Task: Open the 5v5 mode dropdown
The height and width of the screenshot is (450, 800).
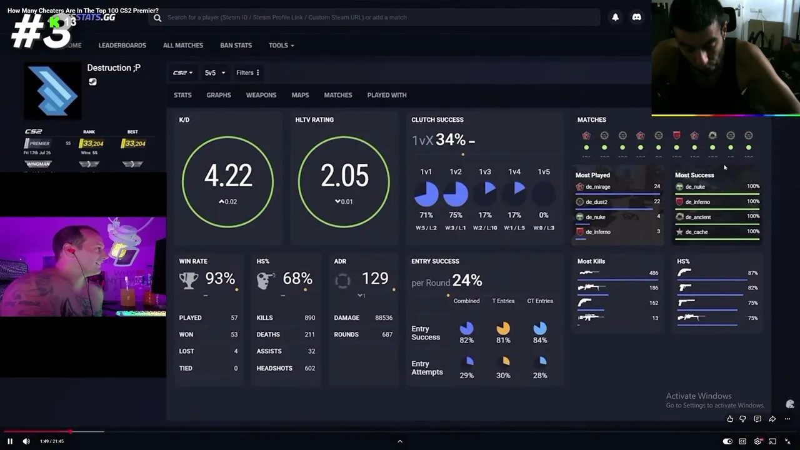Action: 215,73
